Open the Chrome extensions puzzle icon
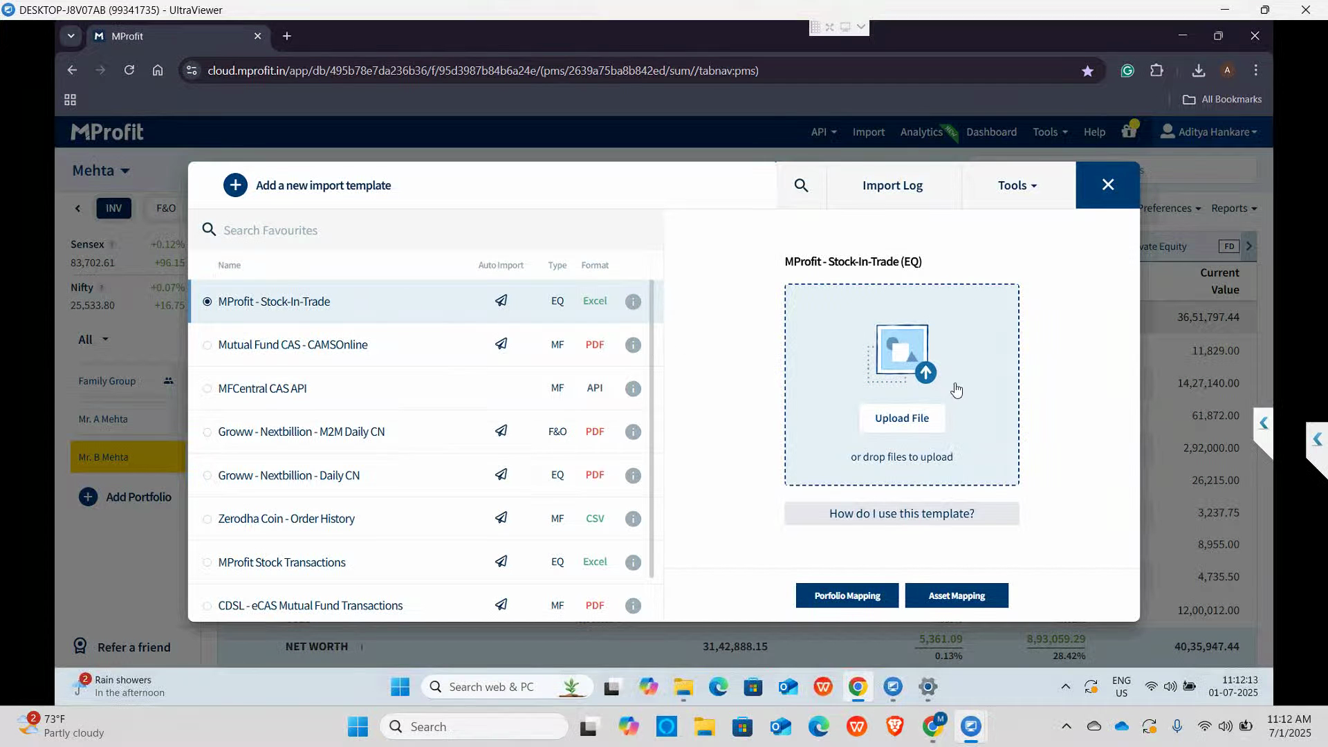Viewport: 1328px width, 747px height. click(1156, 71)
